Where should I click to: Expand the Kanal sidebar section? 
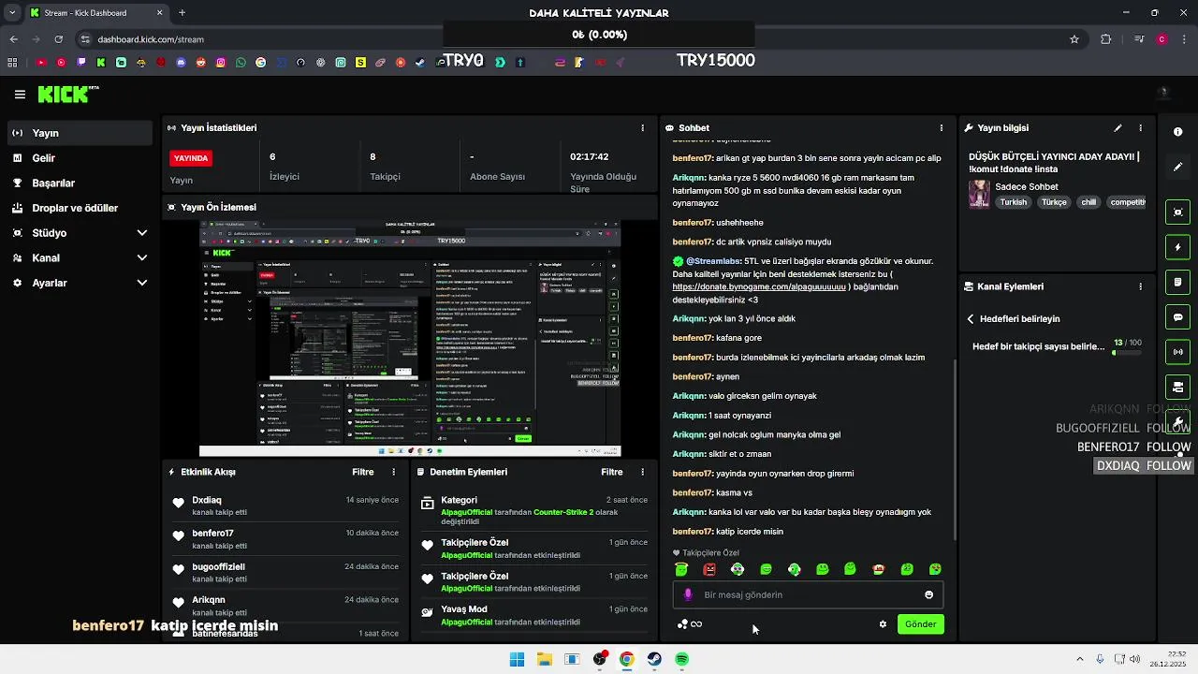click(x=79, y=257)
